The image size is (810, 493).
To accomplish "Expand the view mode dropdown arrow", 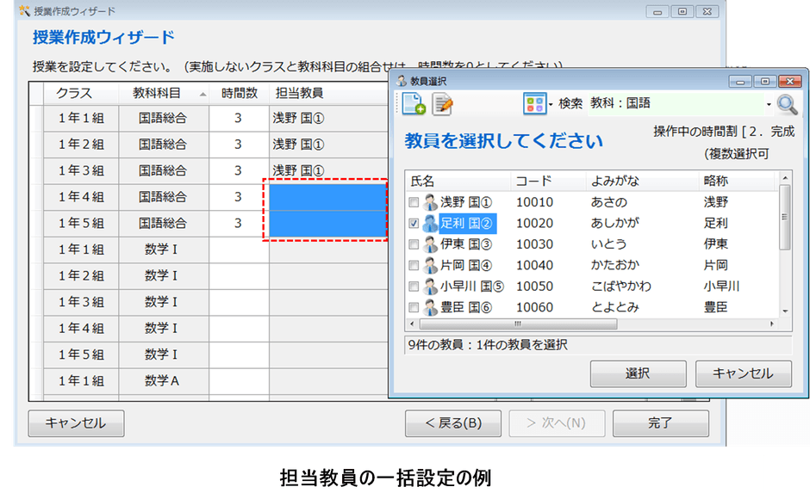I will click(x=550, y=104).
